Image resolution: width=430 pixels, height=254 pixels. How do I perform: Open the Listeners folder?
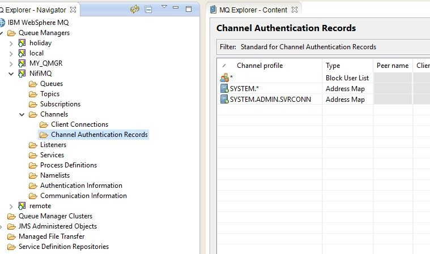pyautogui.click(x=53, y=145)
